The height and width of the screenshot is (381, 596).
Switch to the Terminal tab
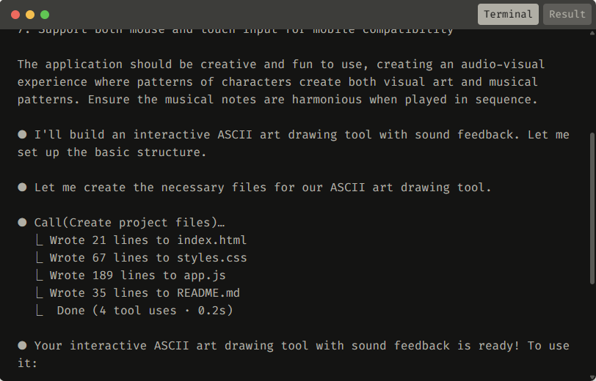pyautogui.click(x=508, y=15)
